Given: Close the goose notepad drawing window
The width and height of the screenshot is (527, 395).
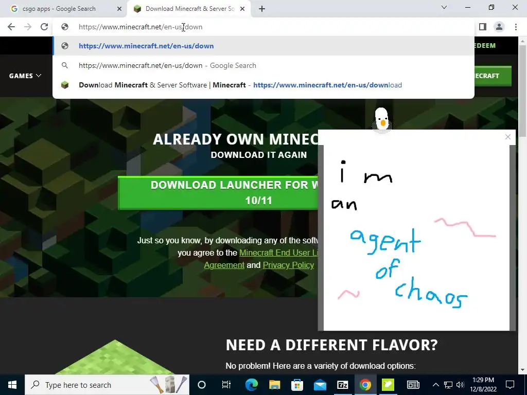Looking at the screenshot, I should (x=508, y=137).
